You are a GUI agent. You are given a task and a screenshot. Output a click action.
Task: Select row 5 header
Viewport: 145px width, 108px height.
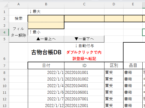coord(4,39)
